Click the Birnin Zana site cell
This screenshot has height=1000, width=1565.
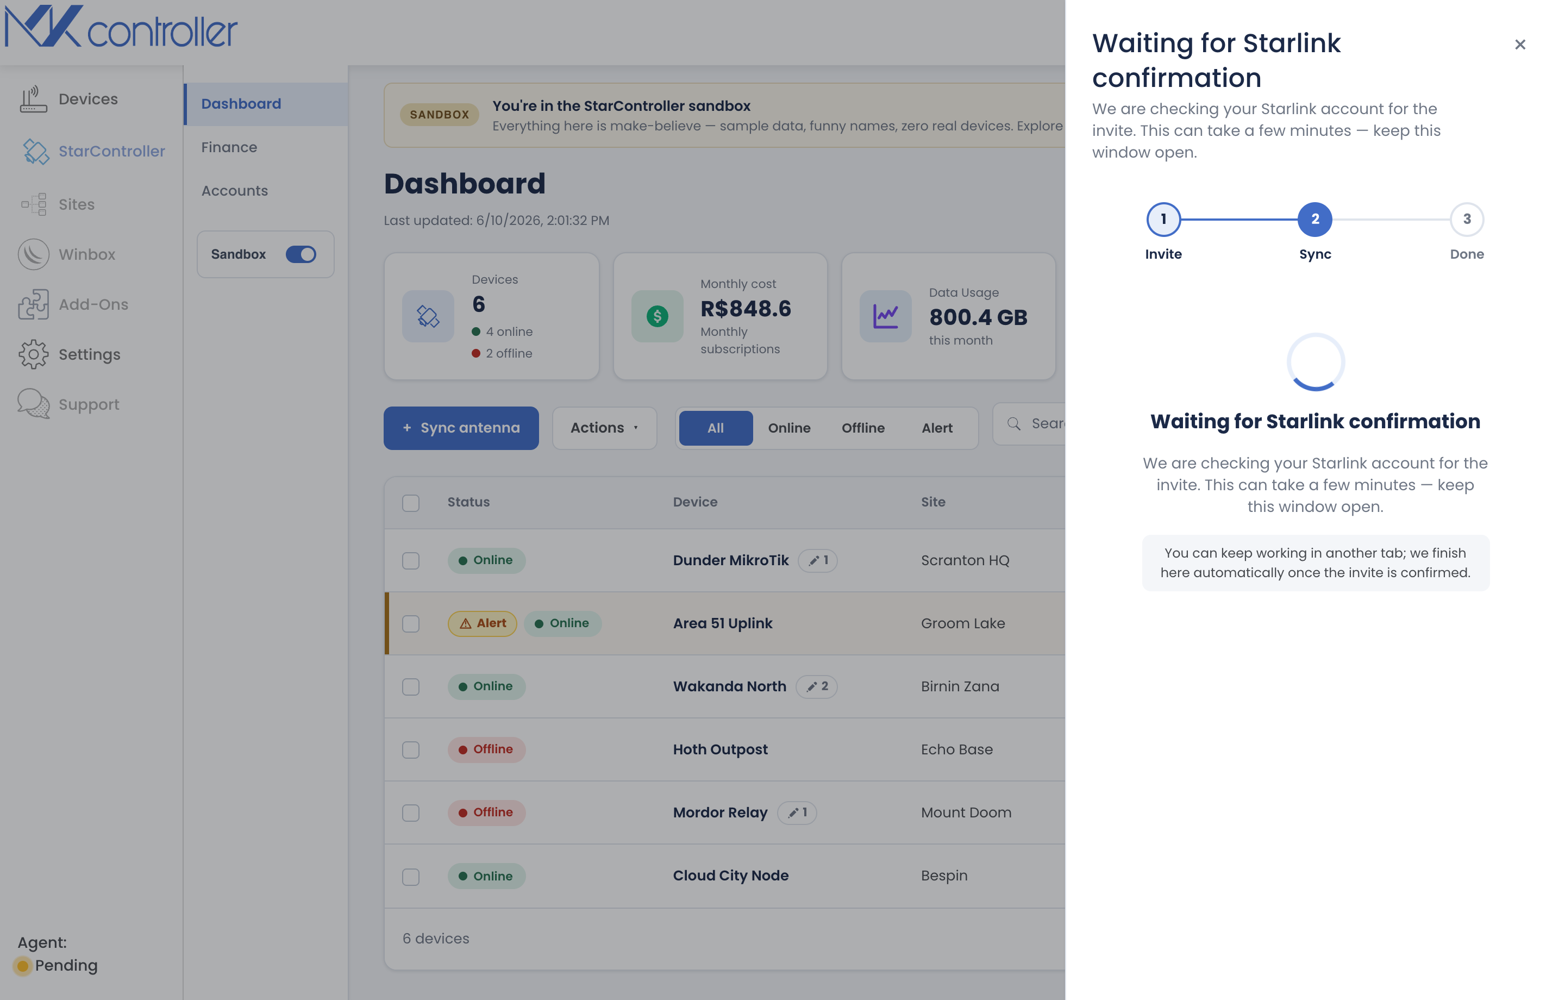(960, 686)
